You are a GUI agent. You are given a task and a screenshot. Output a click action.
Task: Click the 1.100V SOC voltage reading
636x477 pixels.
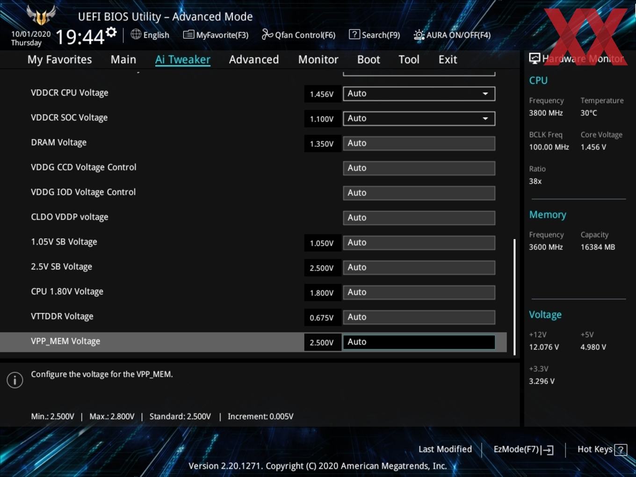coord(322,119)
